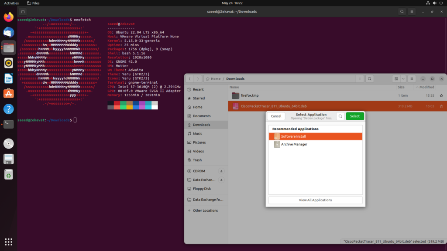
Task: Click the green Select button
Action: click(x=355, y=116)
